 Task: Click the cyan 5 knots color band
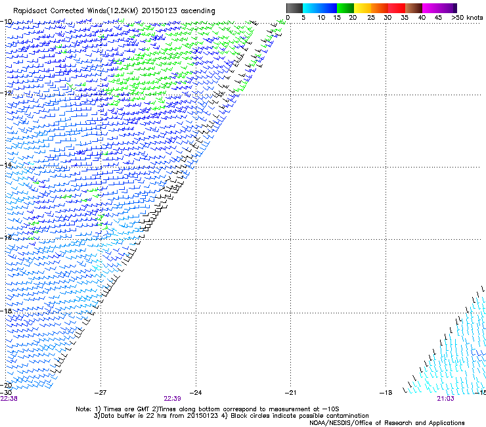(x=311, y=8)
